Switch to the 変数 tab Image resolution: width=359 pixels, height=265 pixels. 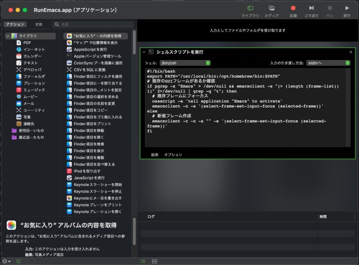click(x=39, y=24)
